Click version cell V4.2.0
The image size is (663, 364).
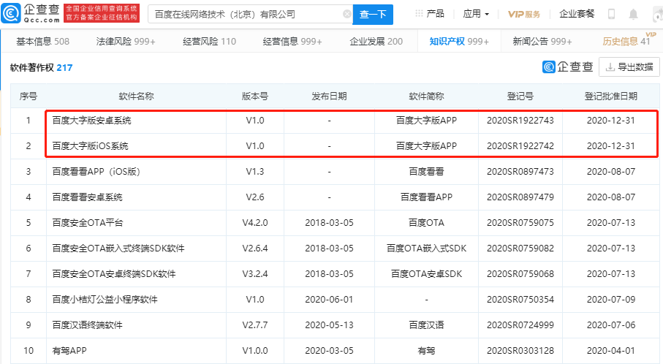[255, 223]
